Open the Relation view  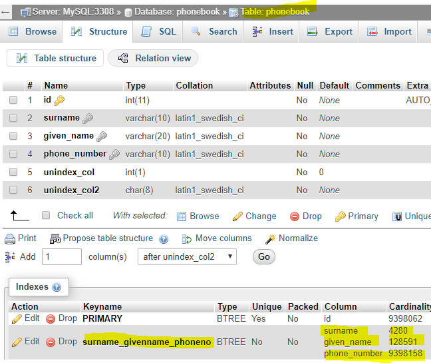pyautogui.click(x=155, y=58)
